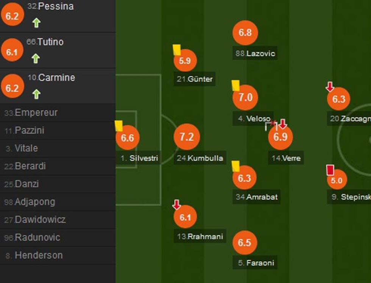This screenshot has width=371, height=283.
Task: Select Lazovic's 6.8 rating badge
Action: (x=245, y=33)
